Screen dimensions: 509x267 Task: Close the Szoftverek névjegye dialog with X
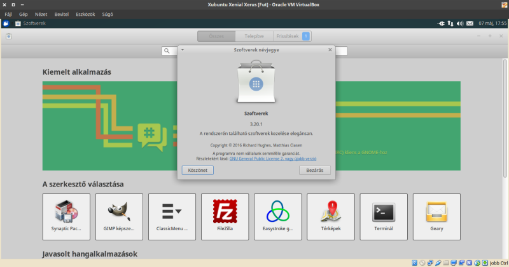tap(330, 49)
